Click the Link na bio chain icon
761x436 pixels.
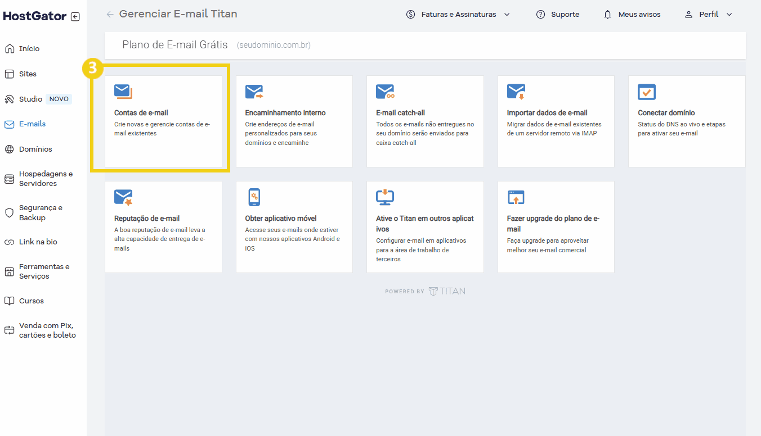10,242
